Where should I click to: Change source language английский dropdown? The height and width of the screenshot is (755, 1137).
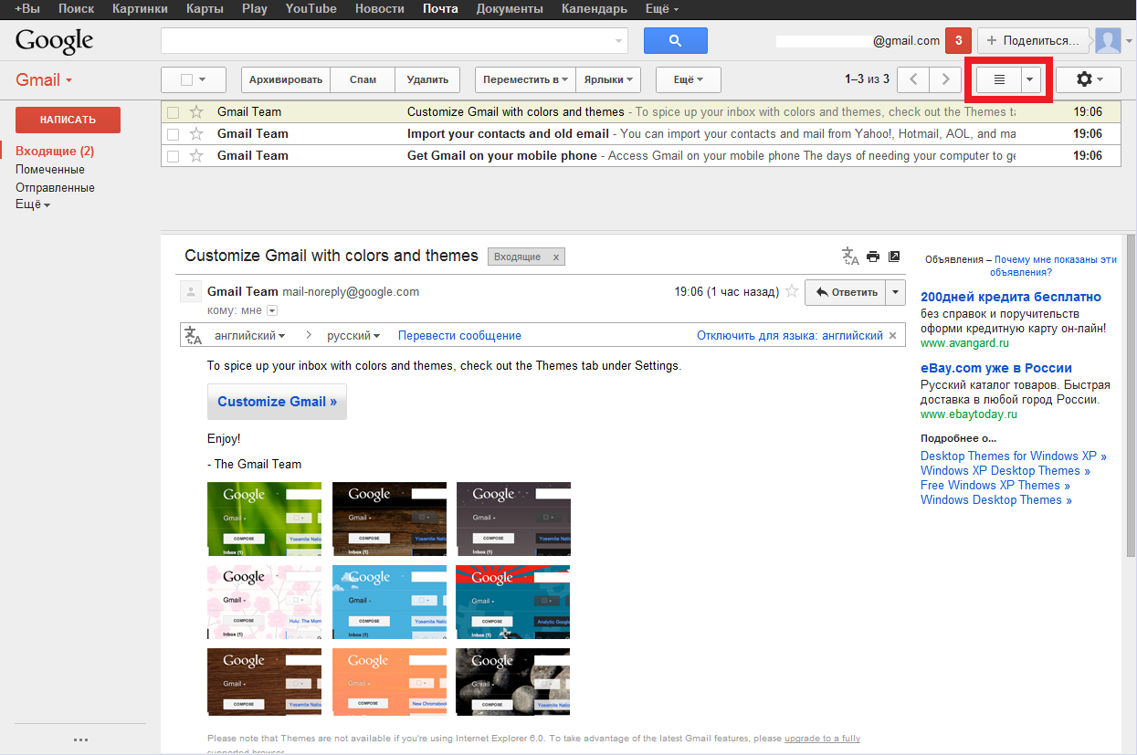249,336
